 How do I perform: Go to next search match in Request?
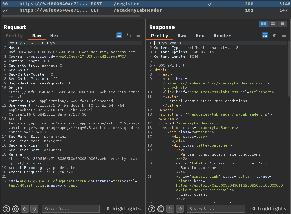(34, 209)
